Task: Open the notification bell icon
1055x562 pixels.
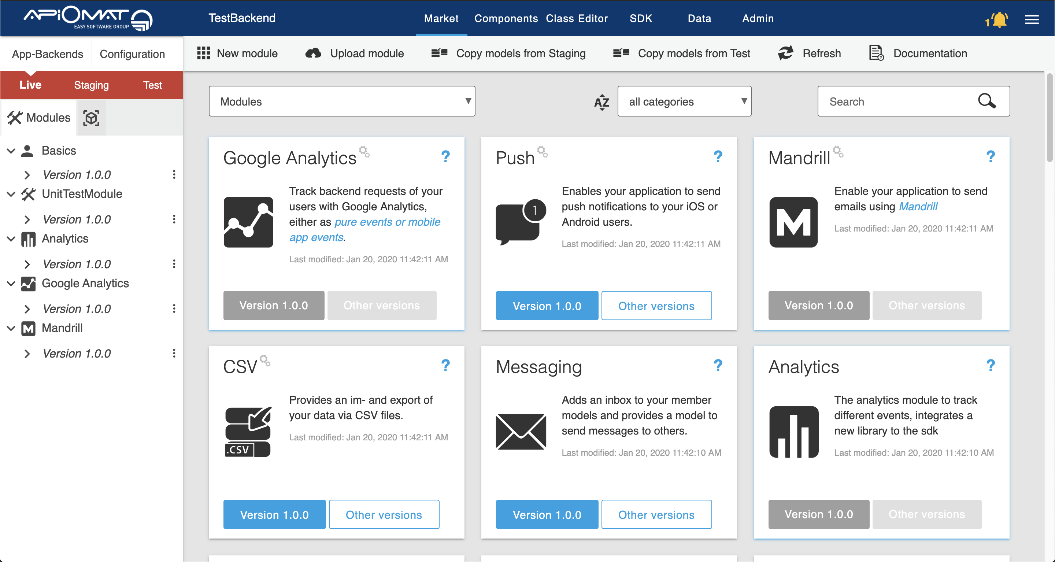Action: coord(1000,19)
